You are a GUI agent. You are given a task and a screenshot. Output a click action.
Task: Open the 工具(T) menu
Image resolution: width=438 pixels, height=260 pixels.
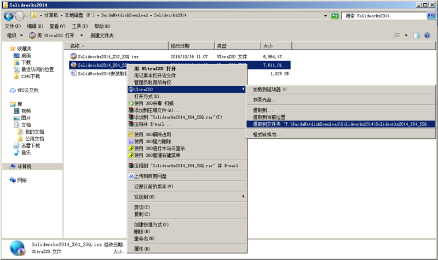(79, 26)
